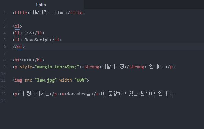The image size is (204, 129).
Task: Click the text '다람이네집'
Action: pyautogui.click(x=113, y=67)
